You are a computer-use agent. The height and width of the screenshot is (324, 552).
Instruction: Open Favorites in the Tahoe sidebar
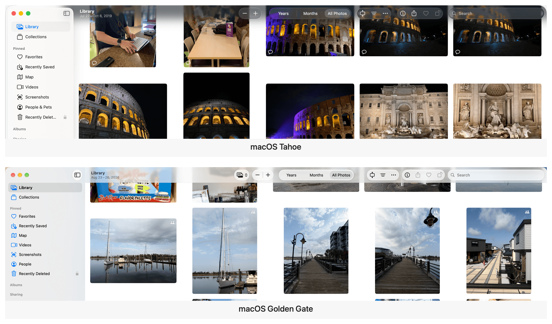41,57
